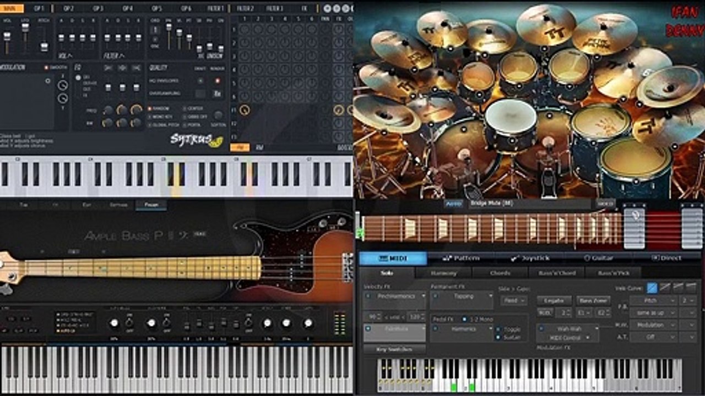Switch to Guitar mode in the guitar plugin
The image size is (705, 396).
click(599, 258)
